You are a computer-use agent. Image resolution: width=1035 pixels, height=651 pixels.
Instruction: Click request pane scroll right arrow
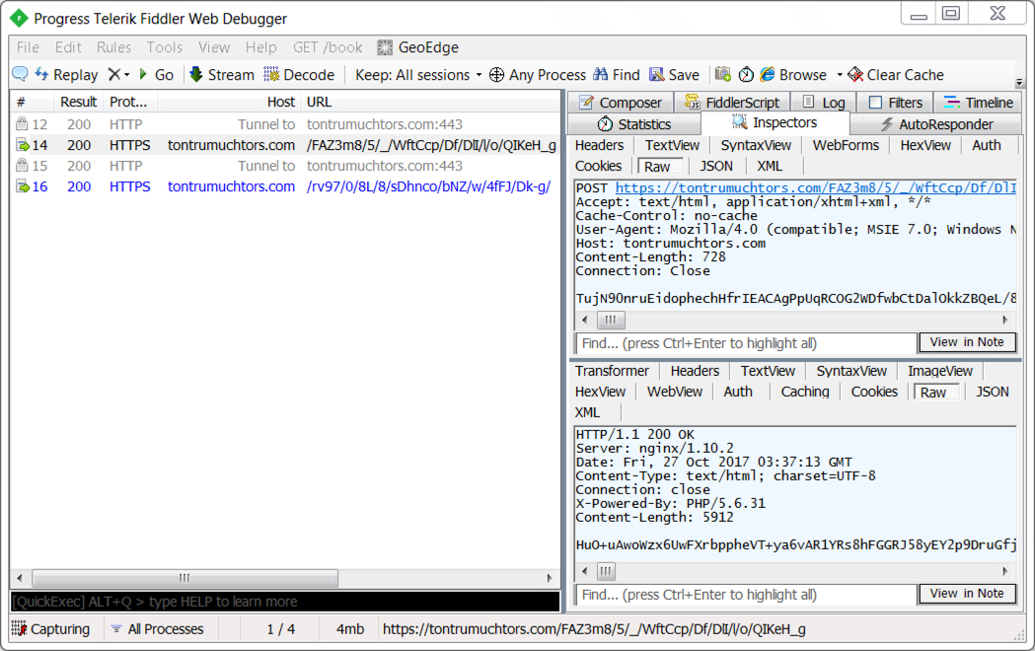click(1005, 320)
